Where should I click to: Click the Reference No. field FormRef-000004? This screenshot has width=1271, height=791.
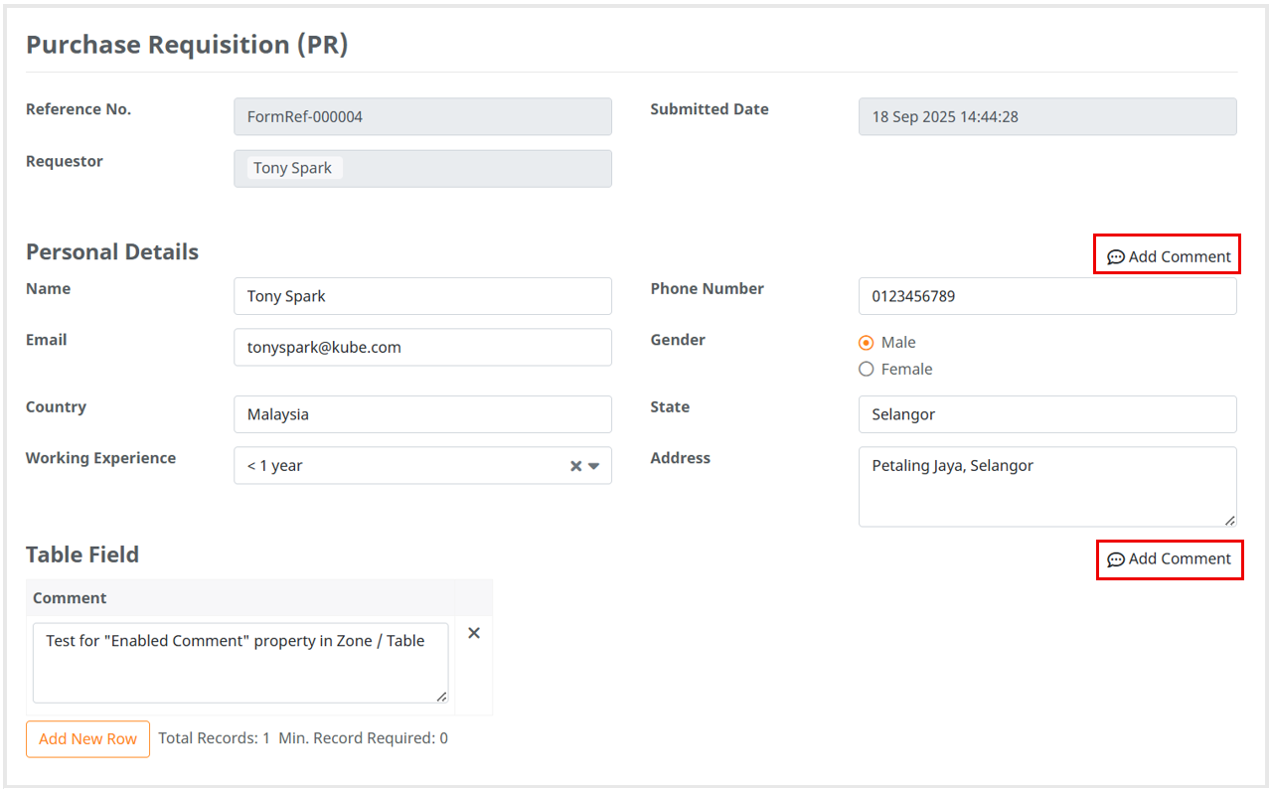point(422,116)
